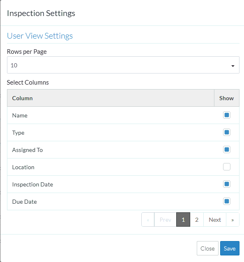The width and height of the screenshot is (244, 262).
Task: Click the dropdown arrow beside value 10
Action: (233, 66)
